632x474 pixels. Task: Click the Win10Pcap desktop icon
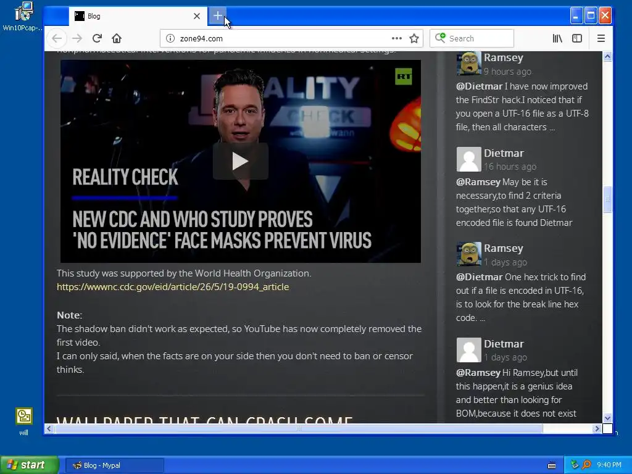23,16
